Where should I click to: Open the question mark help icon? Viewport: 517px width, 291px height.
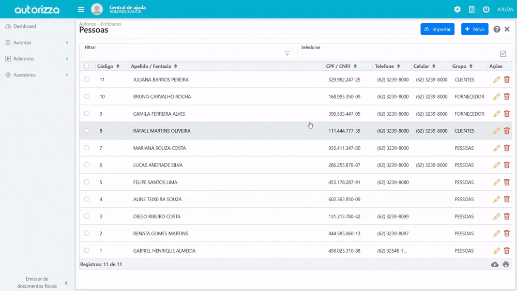click(x=497, y=29)
